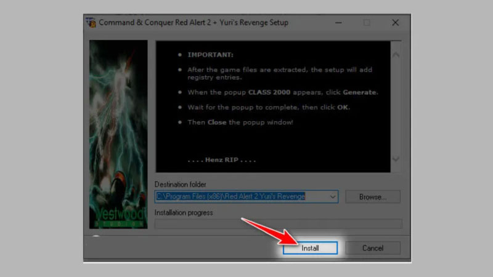Image resolution: width=493 pixels, height=277 pixels.
Task: Click the disabled maximize window button
Action: (x=367, y=23)
